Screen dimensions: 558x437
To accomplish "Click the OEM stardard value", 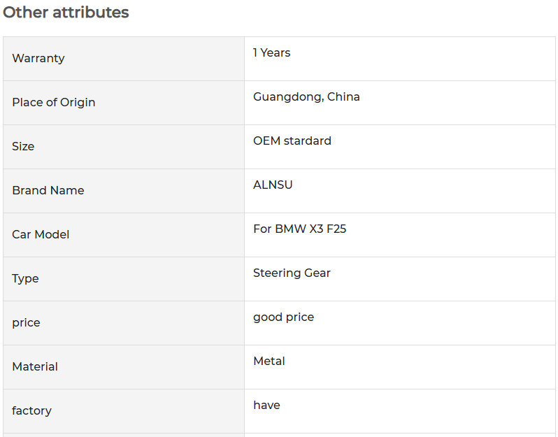I will (x=292, y=141).
